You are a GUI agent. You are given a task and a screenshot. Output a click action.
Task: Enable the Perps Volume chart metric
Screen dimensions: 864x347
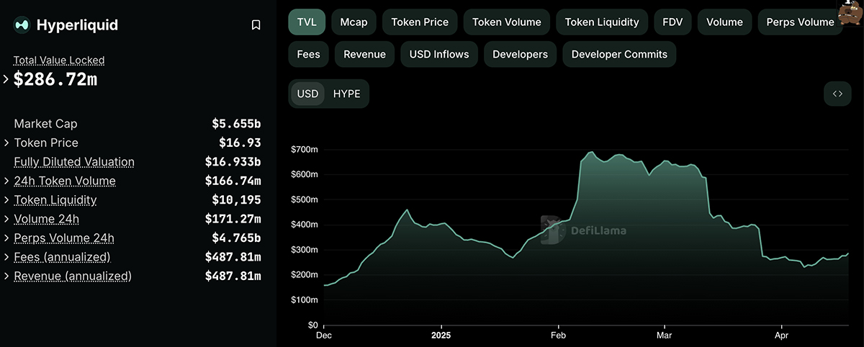pos(801,22)
